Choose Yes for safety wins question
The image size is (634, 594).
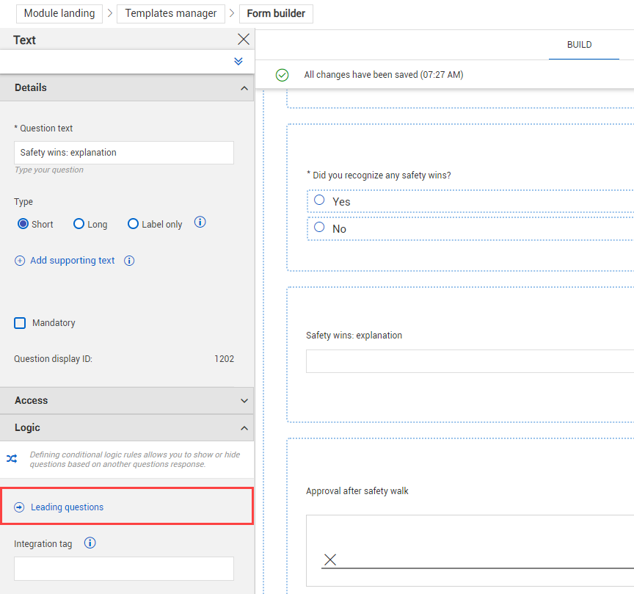tap(319, 200)
